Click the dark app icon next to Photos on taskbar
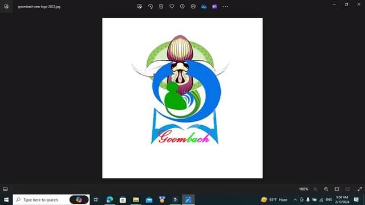The width and height of the screenshot is (365, 205). pos(175,200)
